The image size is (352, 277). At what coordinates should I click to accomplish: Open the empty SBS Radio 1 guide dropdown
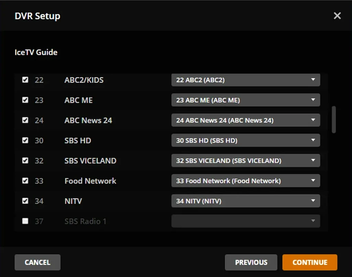[x=245, y=221]
